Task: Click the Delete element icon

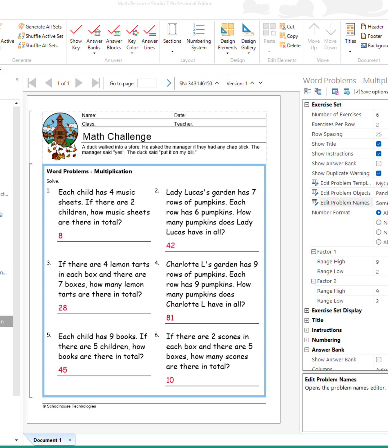Action: tap(290, 45)
